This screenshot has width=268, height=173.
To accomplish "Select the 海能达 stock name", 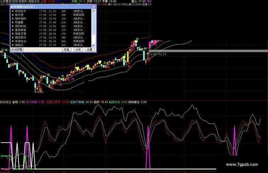I will [x=19, y=45].
